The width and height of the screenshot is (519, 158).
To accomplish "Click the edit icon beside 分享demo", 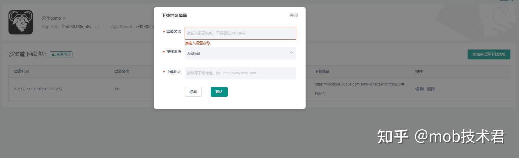I will point(64,18).
